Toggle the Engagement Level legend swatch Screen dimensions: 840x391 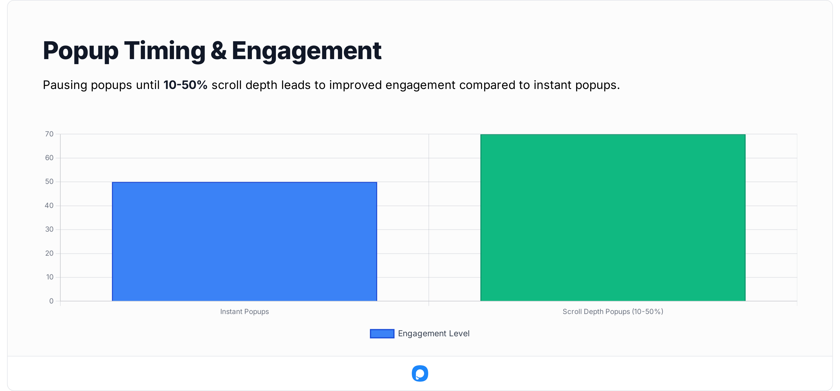pyautogui.click(x=382, y=334)
